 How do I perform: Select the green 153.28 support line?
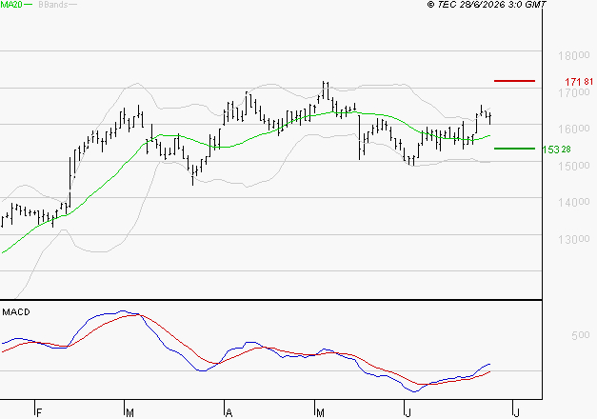click(x=514, y=149)
